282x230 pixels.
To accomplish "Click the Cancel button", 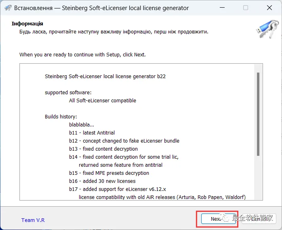I will pyautogui.click(x=259, y=219).
